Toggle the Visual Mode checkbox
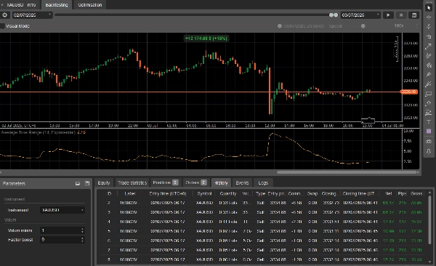Screen dimensions: 436x266 pos(2,26)
